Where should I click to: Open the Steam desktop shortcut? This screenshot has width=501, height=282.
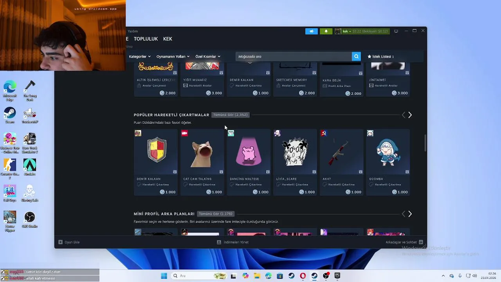10,115
